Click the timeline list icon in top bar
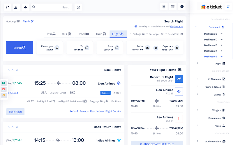Image resolution: width=233 pixels, height=145 pixels. [x=173, y=6]
